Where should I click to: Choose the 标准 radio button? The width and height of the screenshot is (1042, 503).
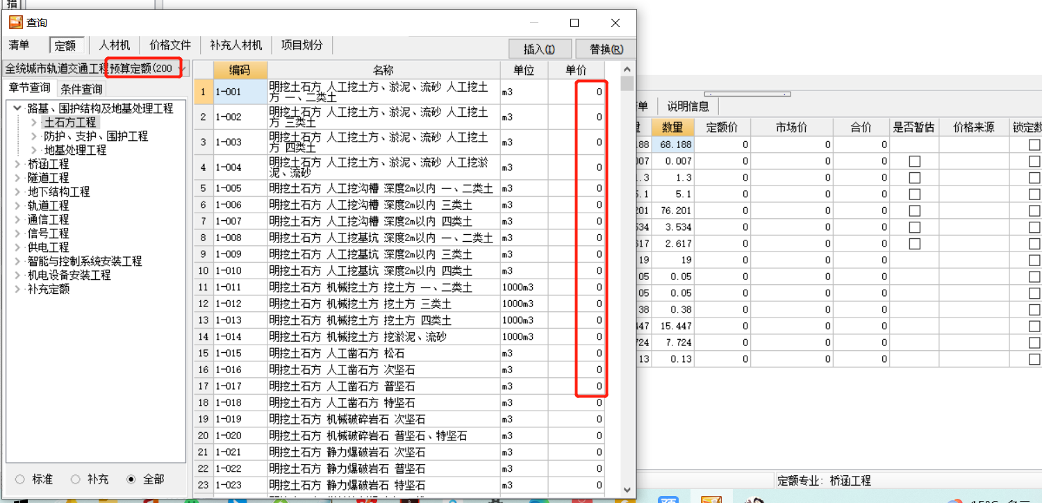click(x=19, y=479)
